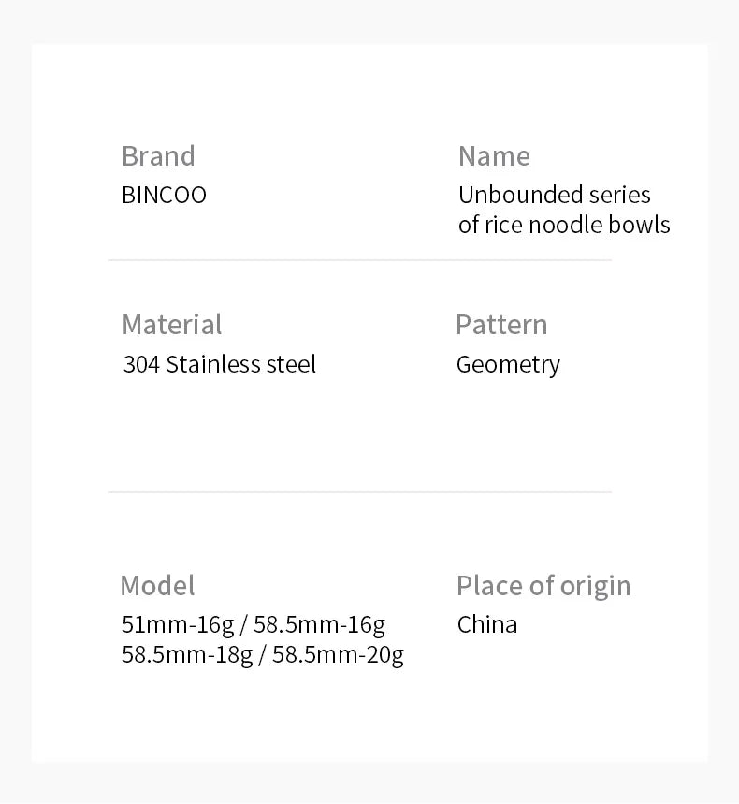Click the 304 number in the material value
Viewport: 739px width, 804px height.
(x=141, y=364)
